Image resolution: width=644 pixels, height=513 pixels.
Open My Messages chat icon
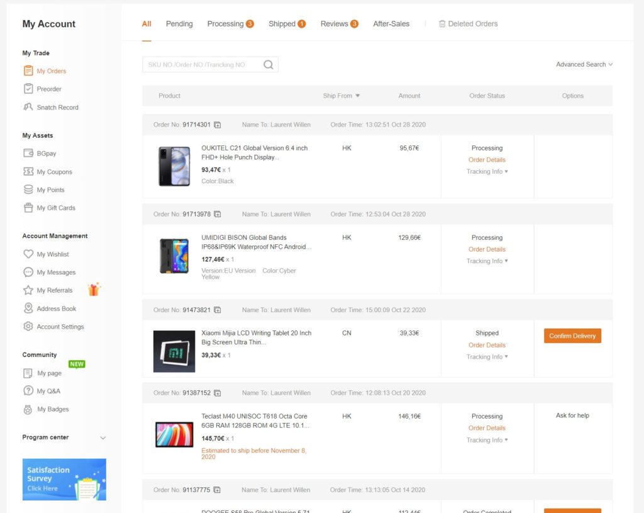28,273
